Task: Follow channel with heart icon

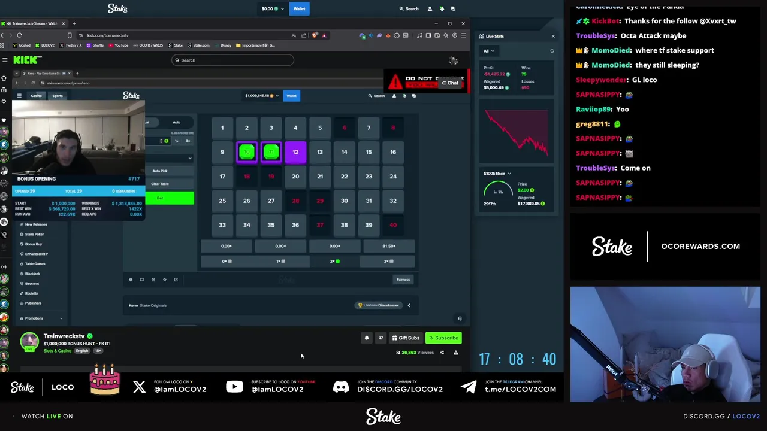Action: (381, 338)
